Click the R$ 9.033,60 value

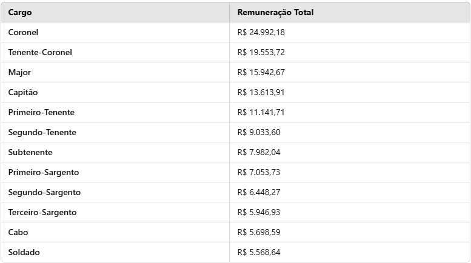pos(259,132)
